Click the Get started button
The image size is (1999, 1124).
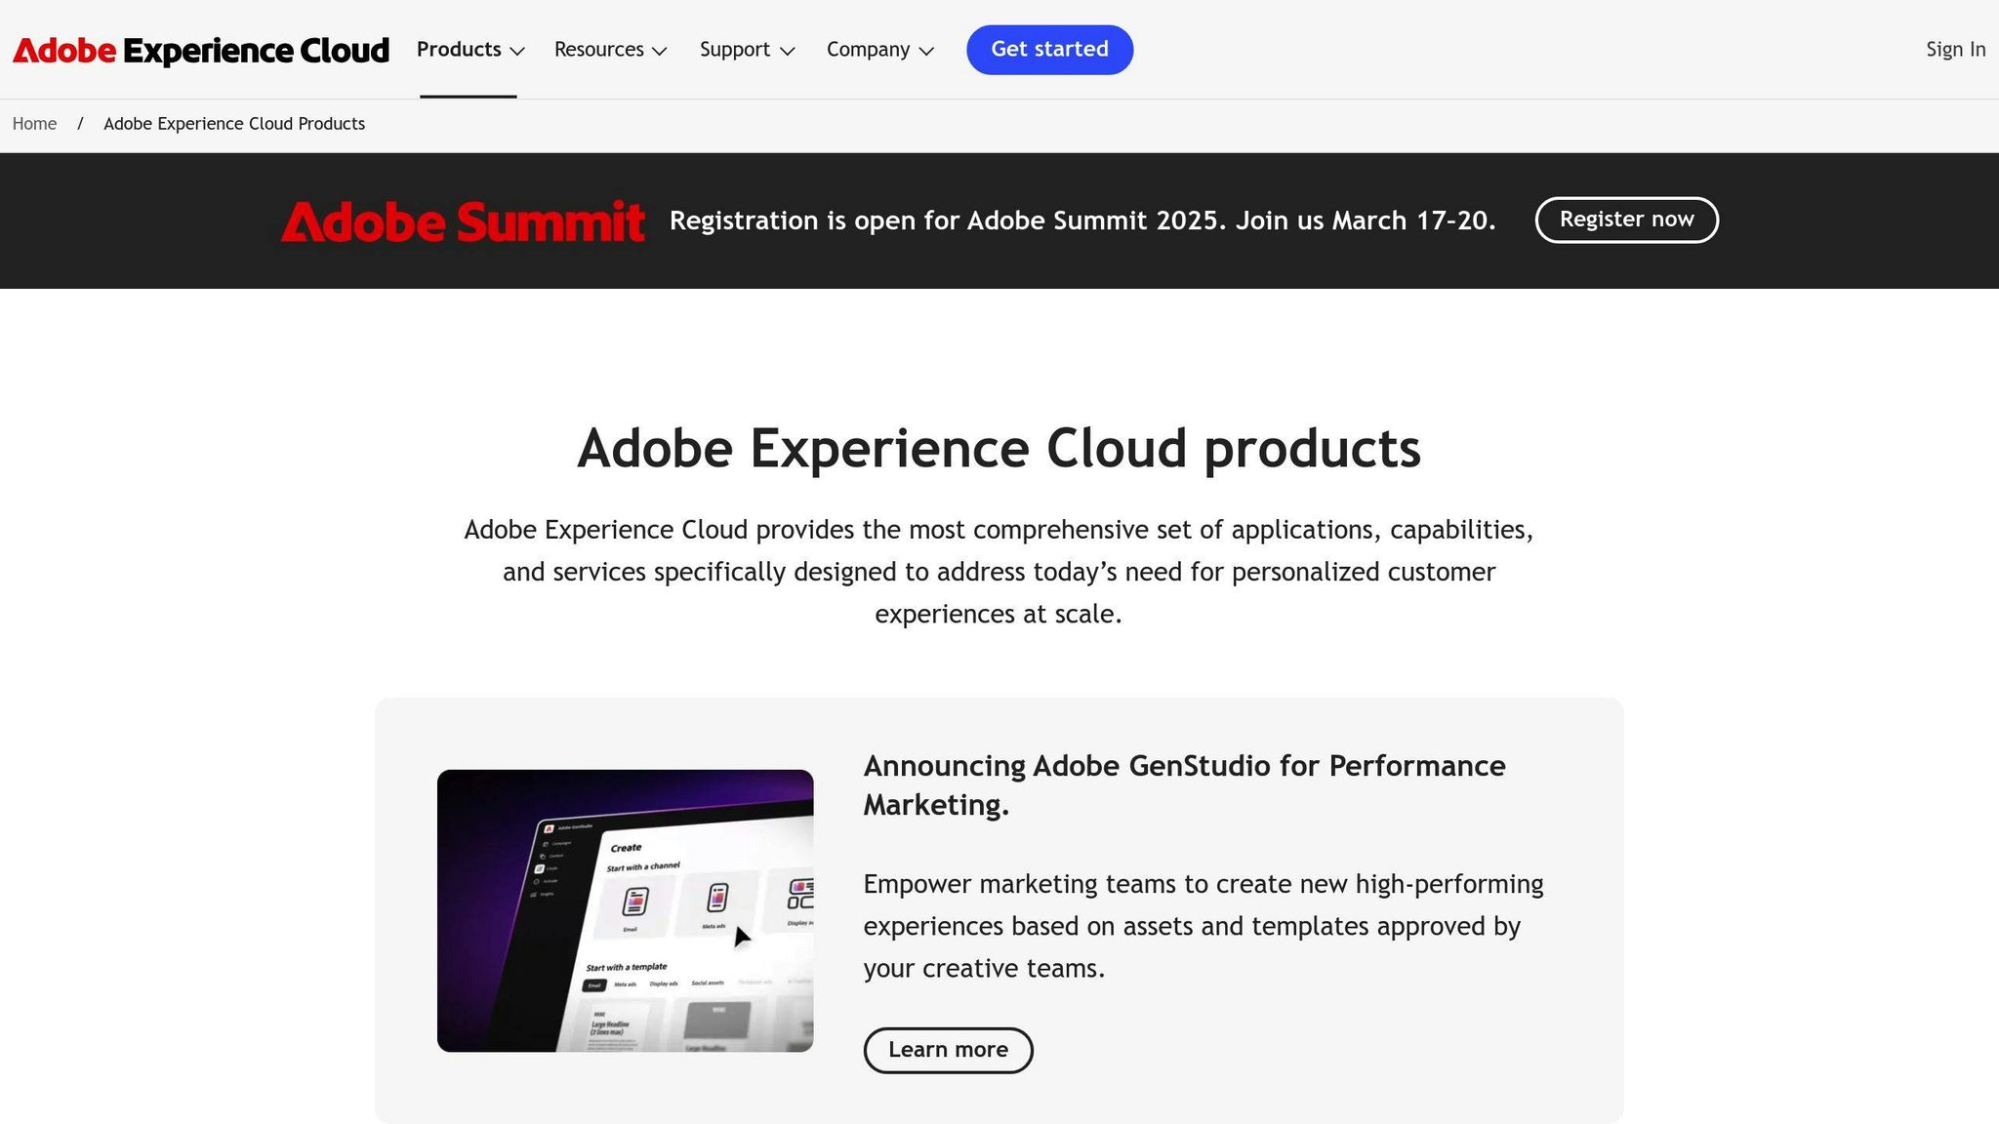(1049, 49)
